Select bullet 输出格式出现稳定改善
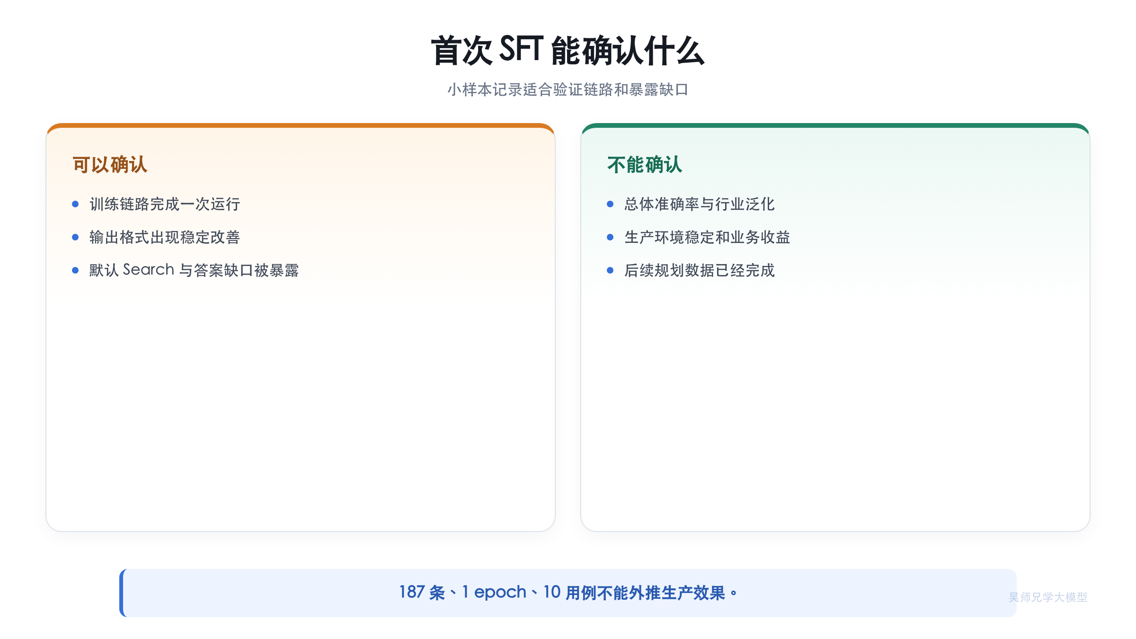This screenshot has width=1136, height=639. (165, 237)
